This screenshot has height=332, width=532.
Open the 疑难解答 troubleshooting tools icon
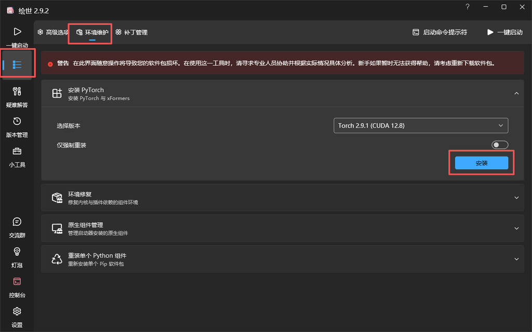17,91
